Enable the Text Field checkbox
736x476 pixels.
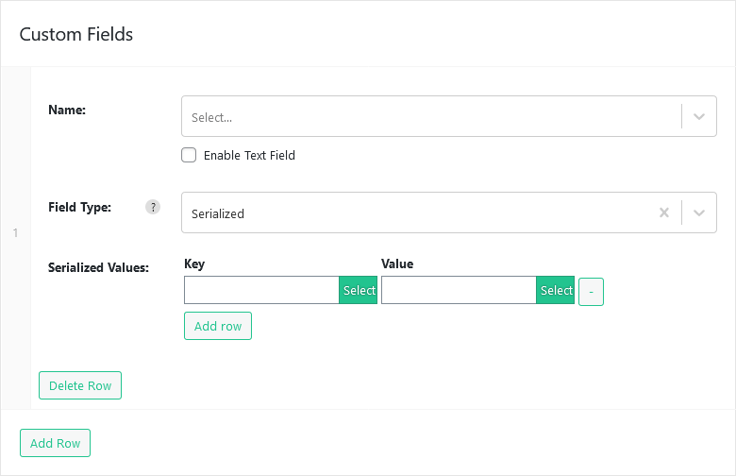(x=189, y=155)
